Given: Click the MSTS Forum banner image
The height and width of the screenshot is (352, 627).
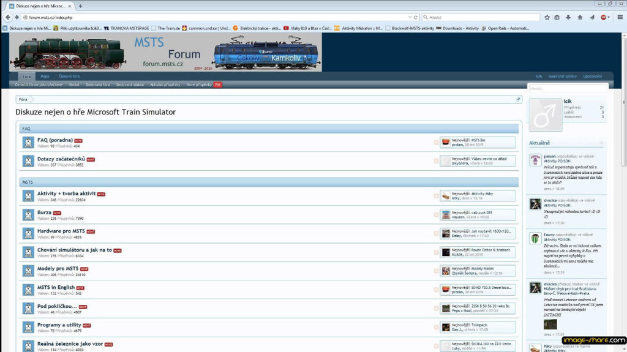Looking at the screenshot, I should [x=165, y=53].
